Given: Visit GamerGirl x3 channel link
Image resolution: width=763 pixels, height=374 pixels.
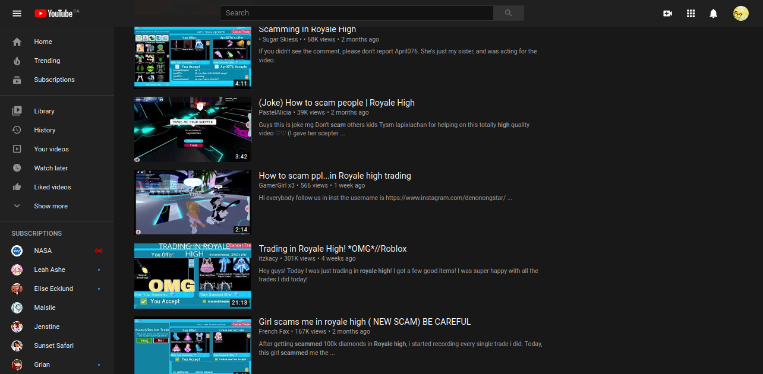Looking at the screenshot, I should 276,185.
